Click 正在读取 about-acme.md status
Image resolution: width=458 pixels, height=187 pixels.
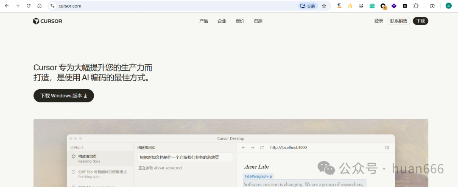(x=160, y=168)
